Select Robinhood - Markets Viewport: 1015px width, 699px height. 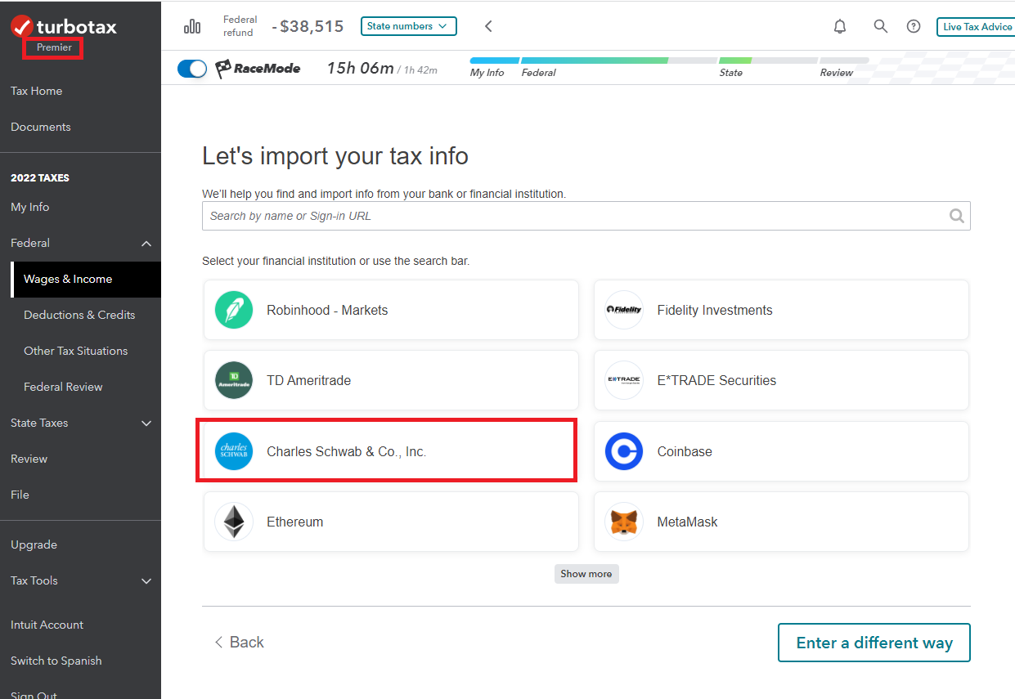[391, 310]
